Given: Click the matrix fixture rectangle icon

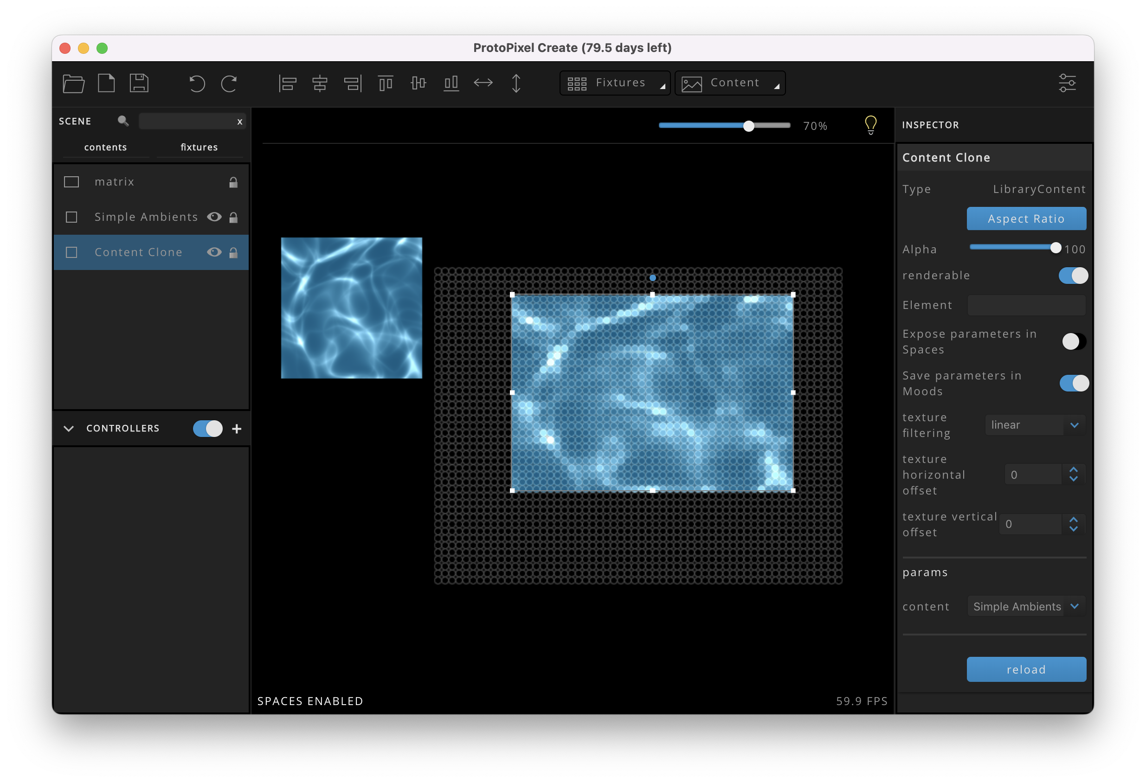Looking at the screenshot, I should point(71,182).
